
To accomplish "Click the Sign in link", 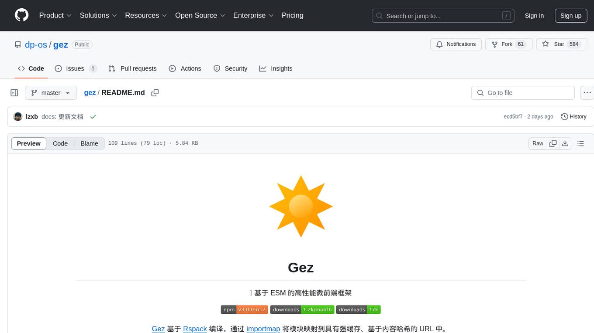I will coord(534,16).
